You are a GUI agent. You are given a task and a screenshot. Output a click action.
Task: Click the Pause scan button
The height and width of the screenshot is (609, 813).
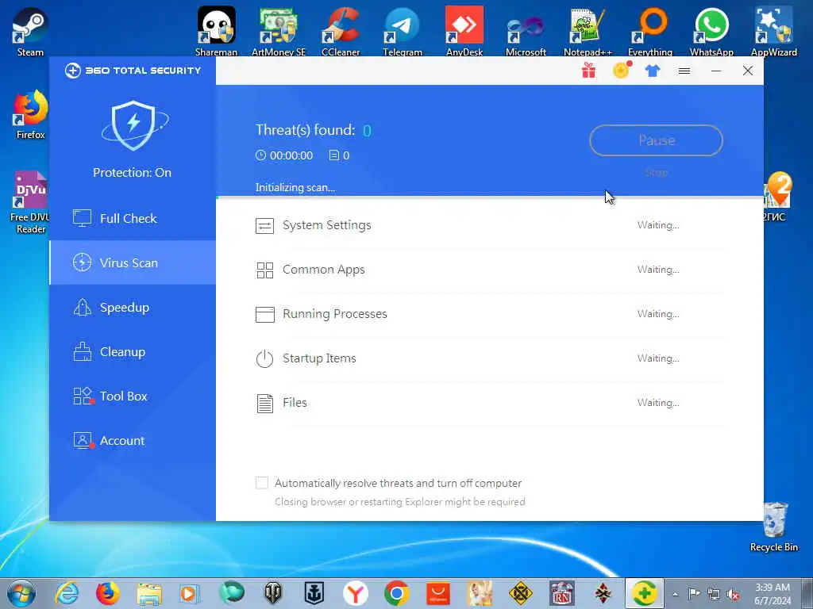click(x=656, y=140)
